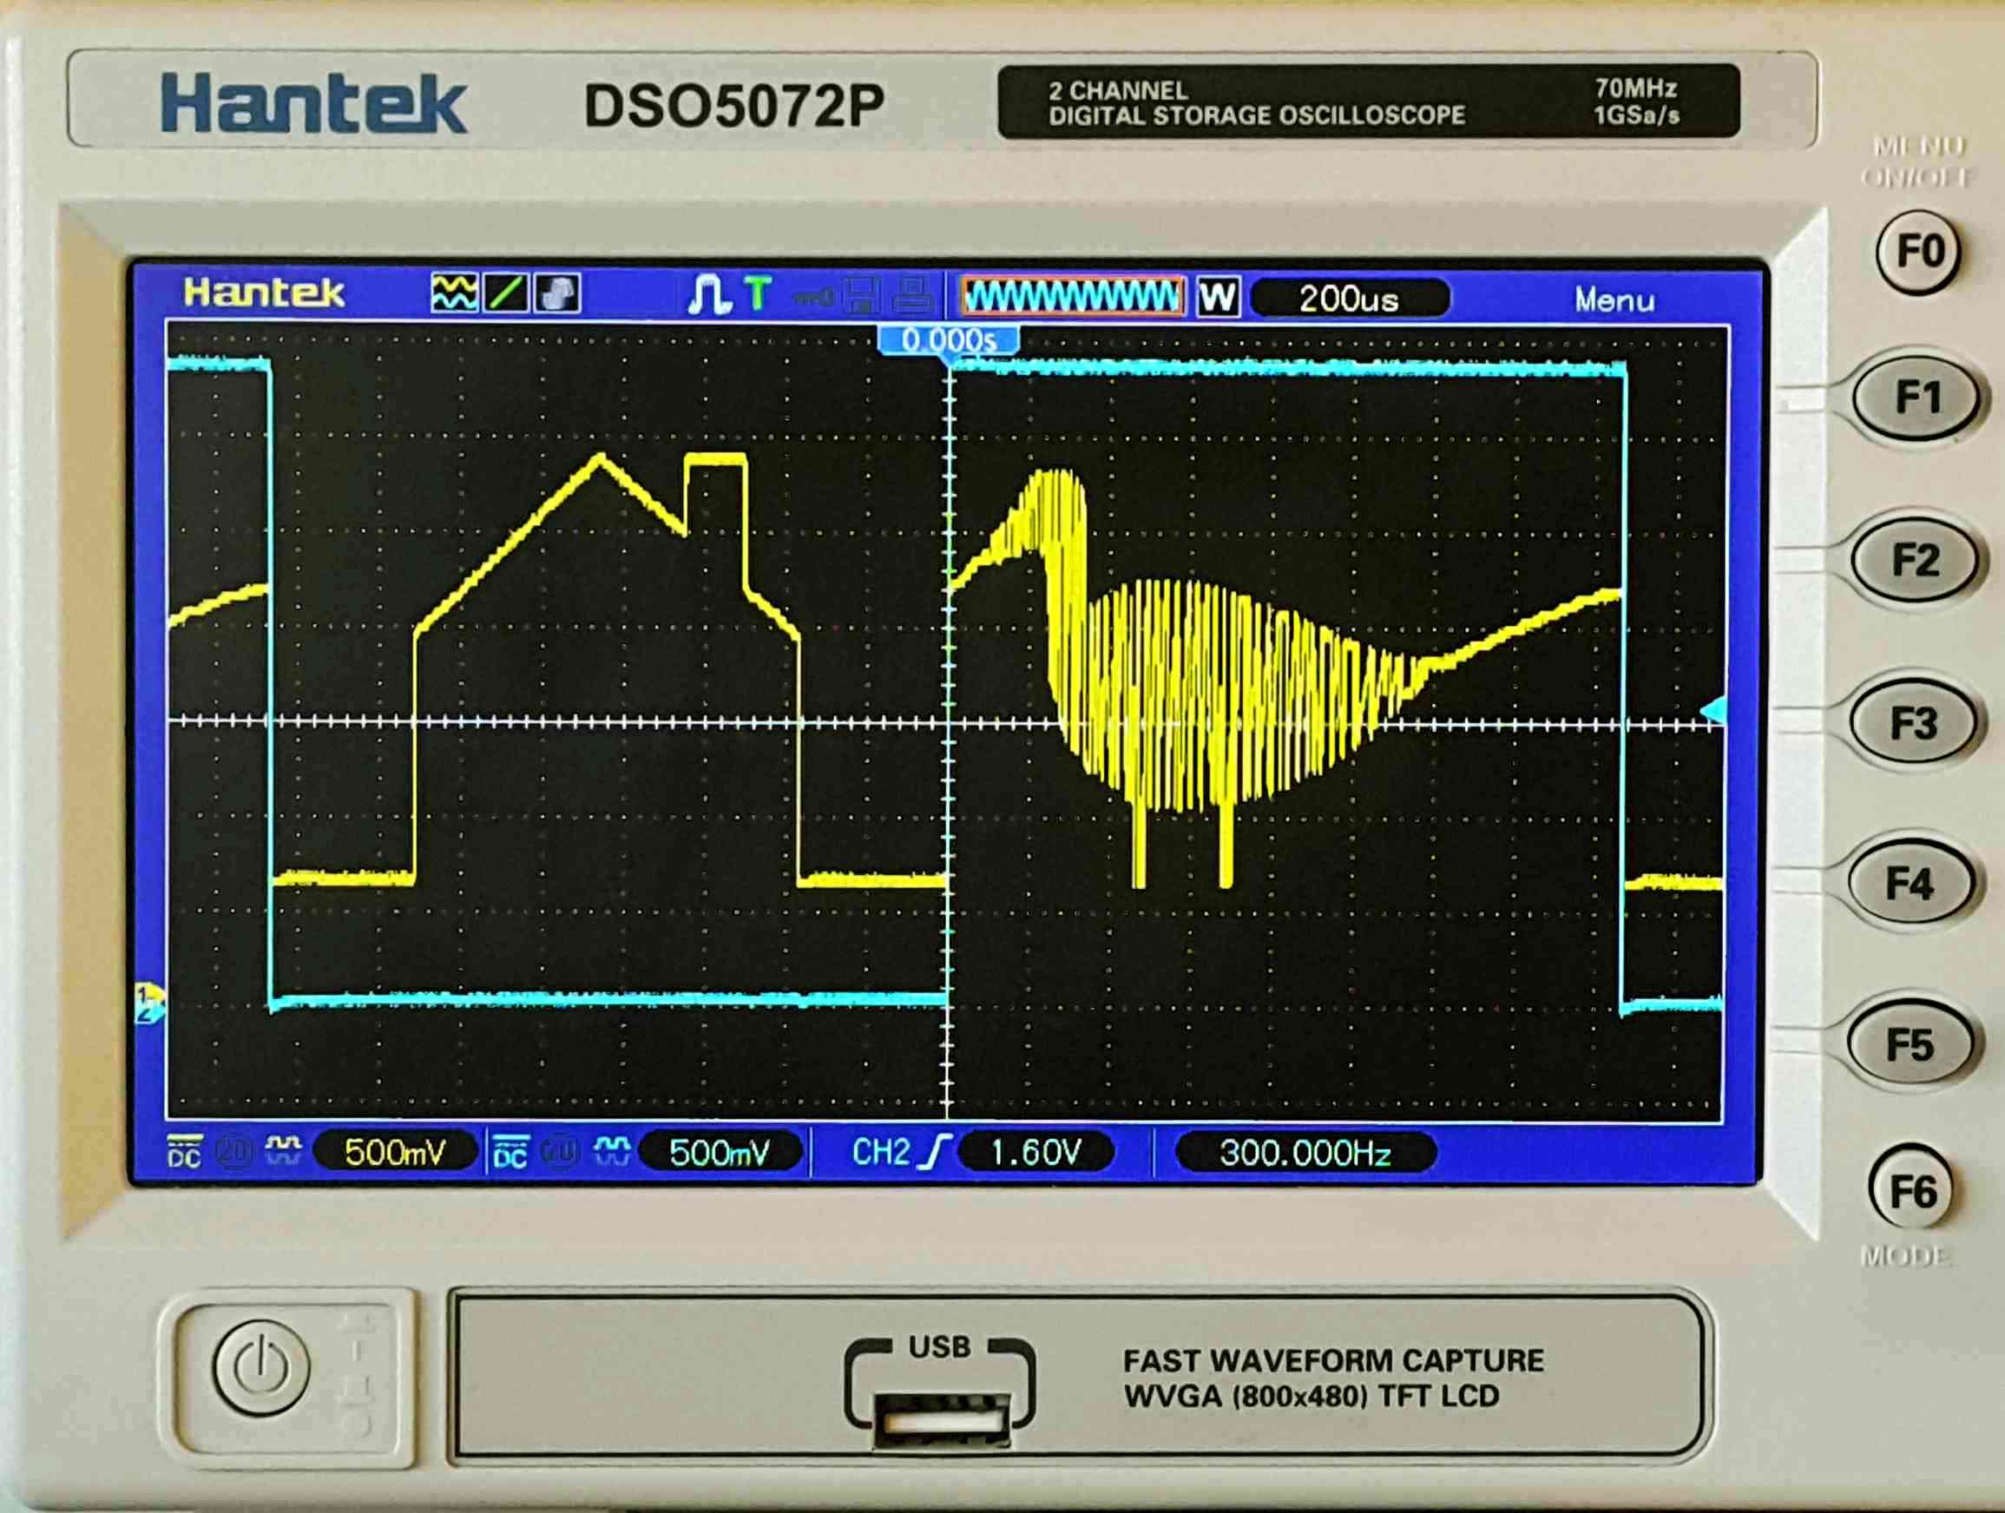Click the CH2 rising edge trigger icon
This screenshot has height=1513, width=2005.
(x=935, y=1152)
